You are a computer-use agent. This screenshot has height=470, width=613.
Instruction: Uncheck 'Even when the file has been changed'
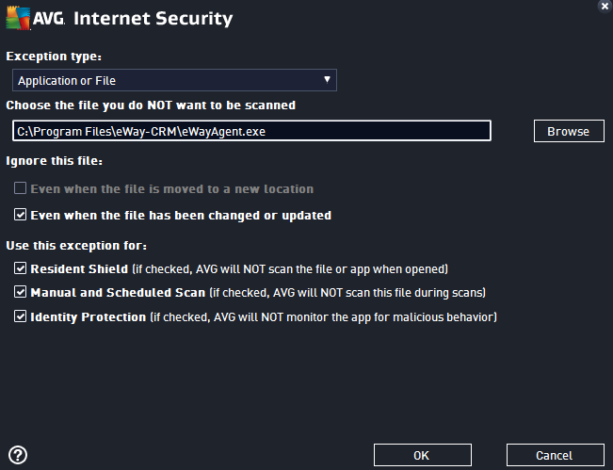click(21, 214)
